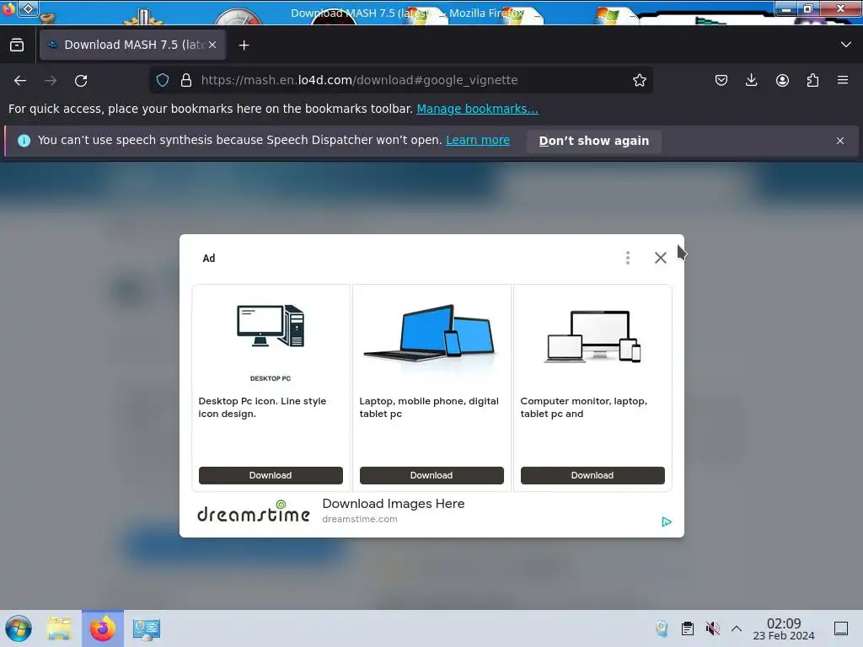This screenshot has height=647, width=863.
Task: Click the site lock padlock icon
Action: coord(186,80)
